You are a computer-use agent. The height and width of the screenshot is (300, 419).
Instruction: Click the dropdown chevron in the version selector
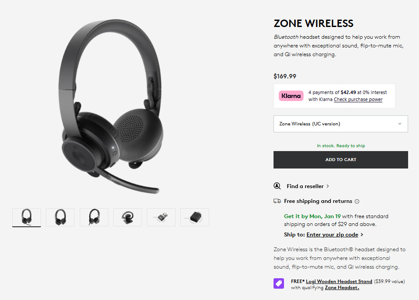point(400,124)
